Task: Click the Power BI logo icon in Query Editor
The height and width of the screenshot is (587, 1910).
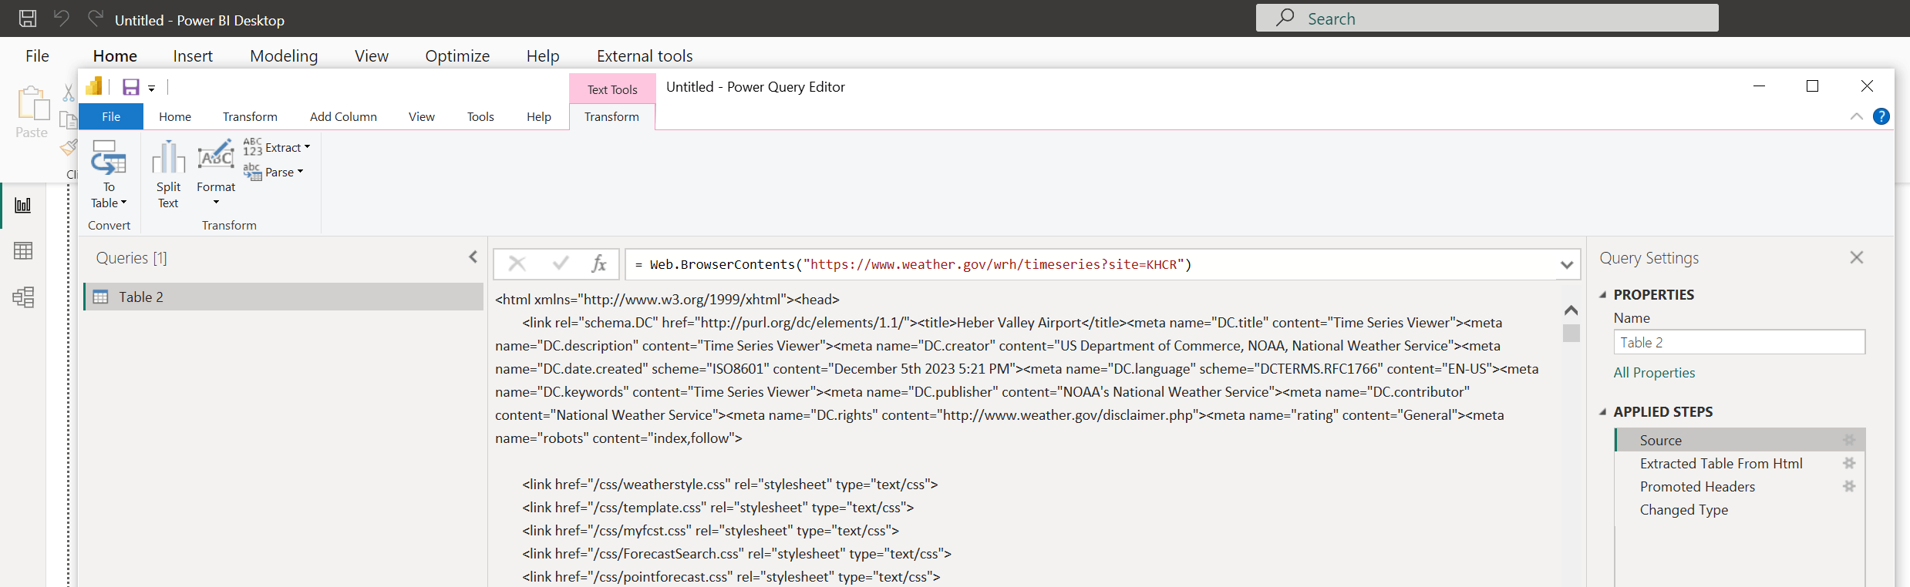Action: (x=94, y=86)
